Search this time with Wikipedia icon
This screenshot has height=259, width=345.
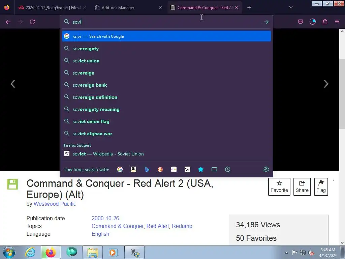tap(187, 169)
